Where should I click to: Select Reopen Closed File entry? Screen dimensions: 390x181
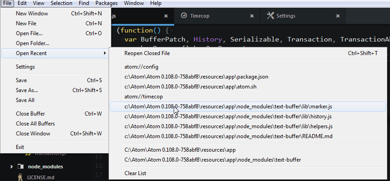click(248, 53)
